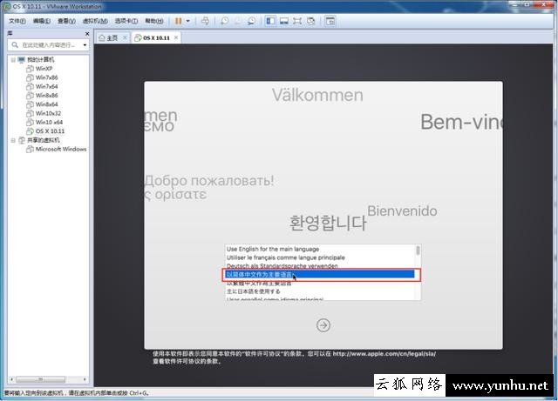
Task: Select Microsoft Windows shared VM entry
Action: click(x=61, y=149)
